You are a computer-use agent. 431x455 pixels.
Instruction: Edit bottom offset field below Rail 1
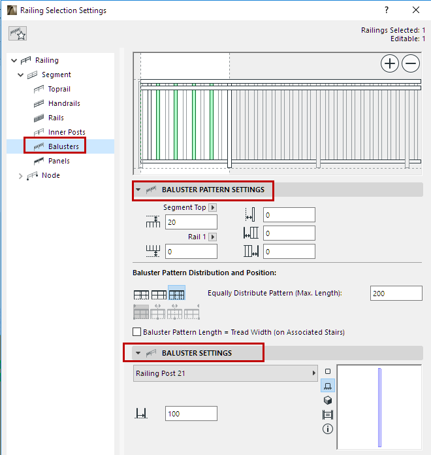pyautogui.click(x=191, y=251)
